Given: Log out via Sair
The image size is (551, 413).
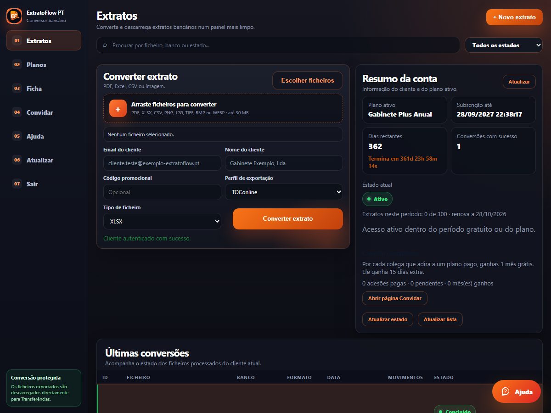Looking at the screenshot, I should tap(44, 184).
